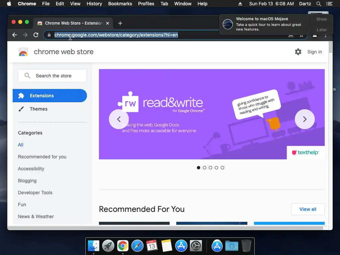Open the Help menu

[202, 4]
